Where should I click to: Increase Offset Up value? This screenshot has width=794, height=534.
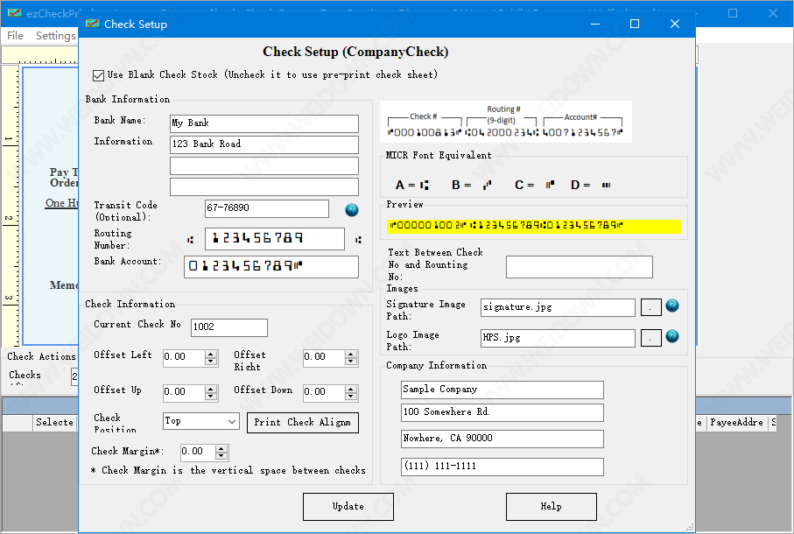coord(211,390)
